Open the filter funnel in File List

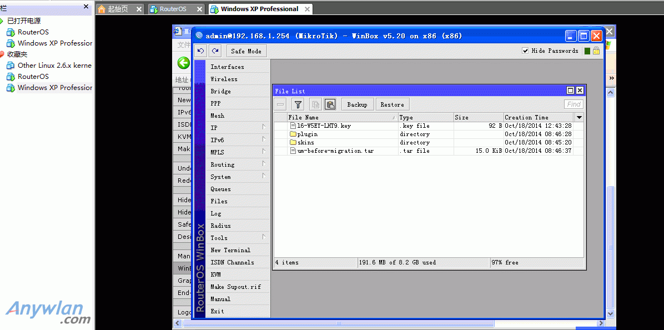coord(298,104)
